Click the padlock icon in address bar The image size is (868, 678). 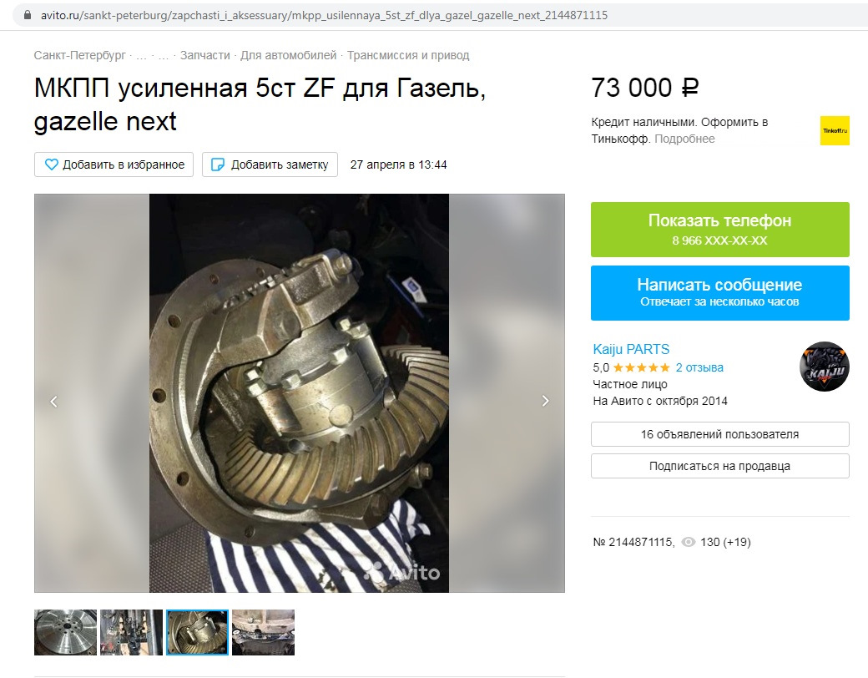pyautogui.click(x=27, y=15)
